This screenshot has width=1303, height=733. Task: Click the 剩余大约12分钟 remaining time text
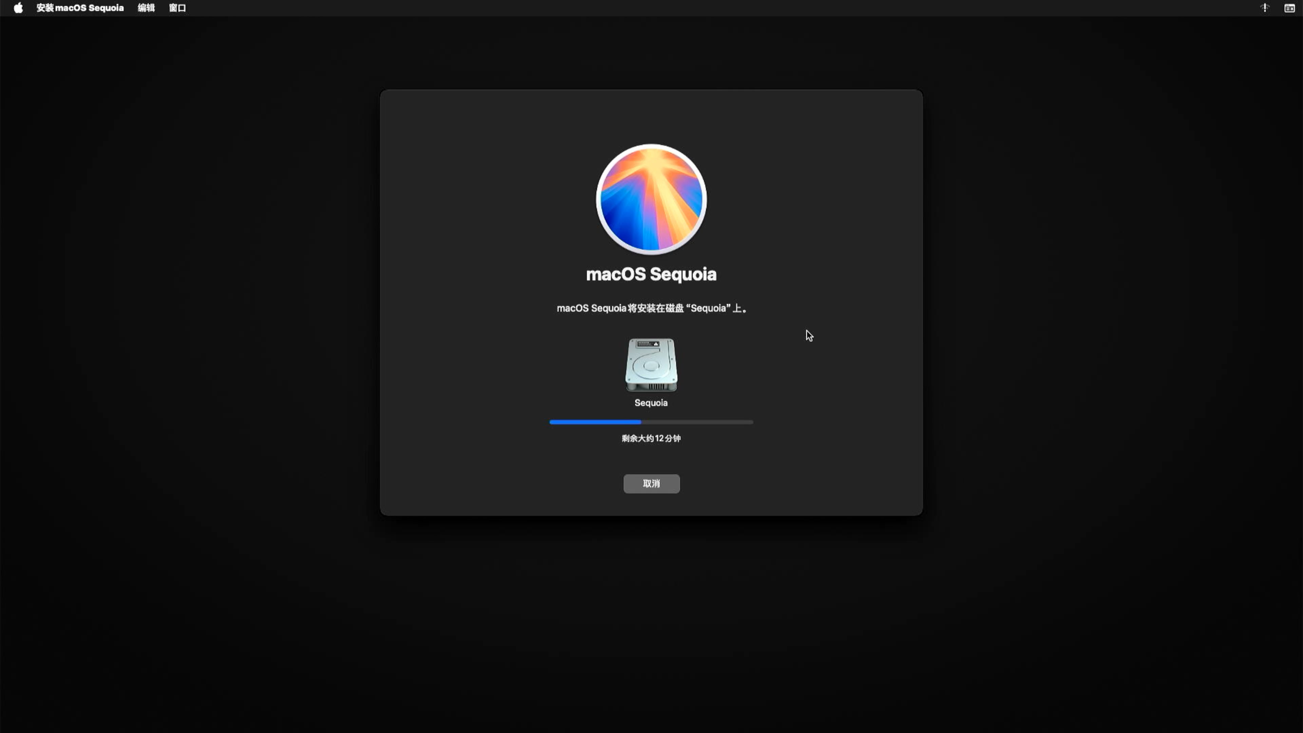[x=651, y=438]
